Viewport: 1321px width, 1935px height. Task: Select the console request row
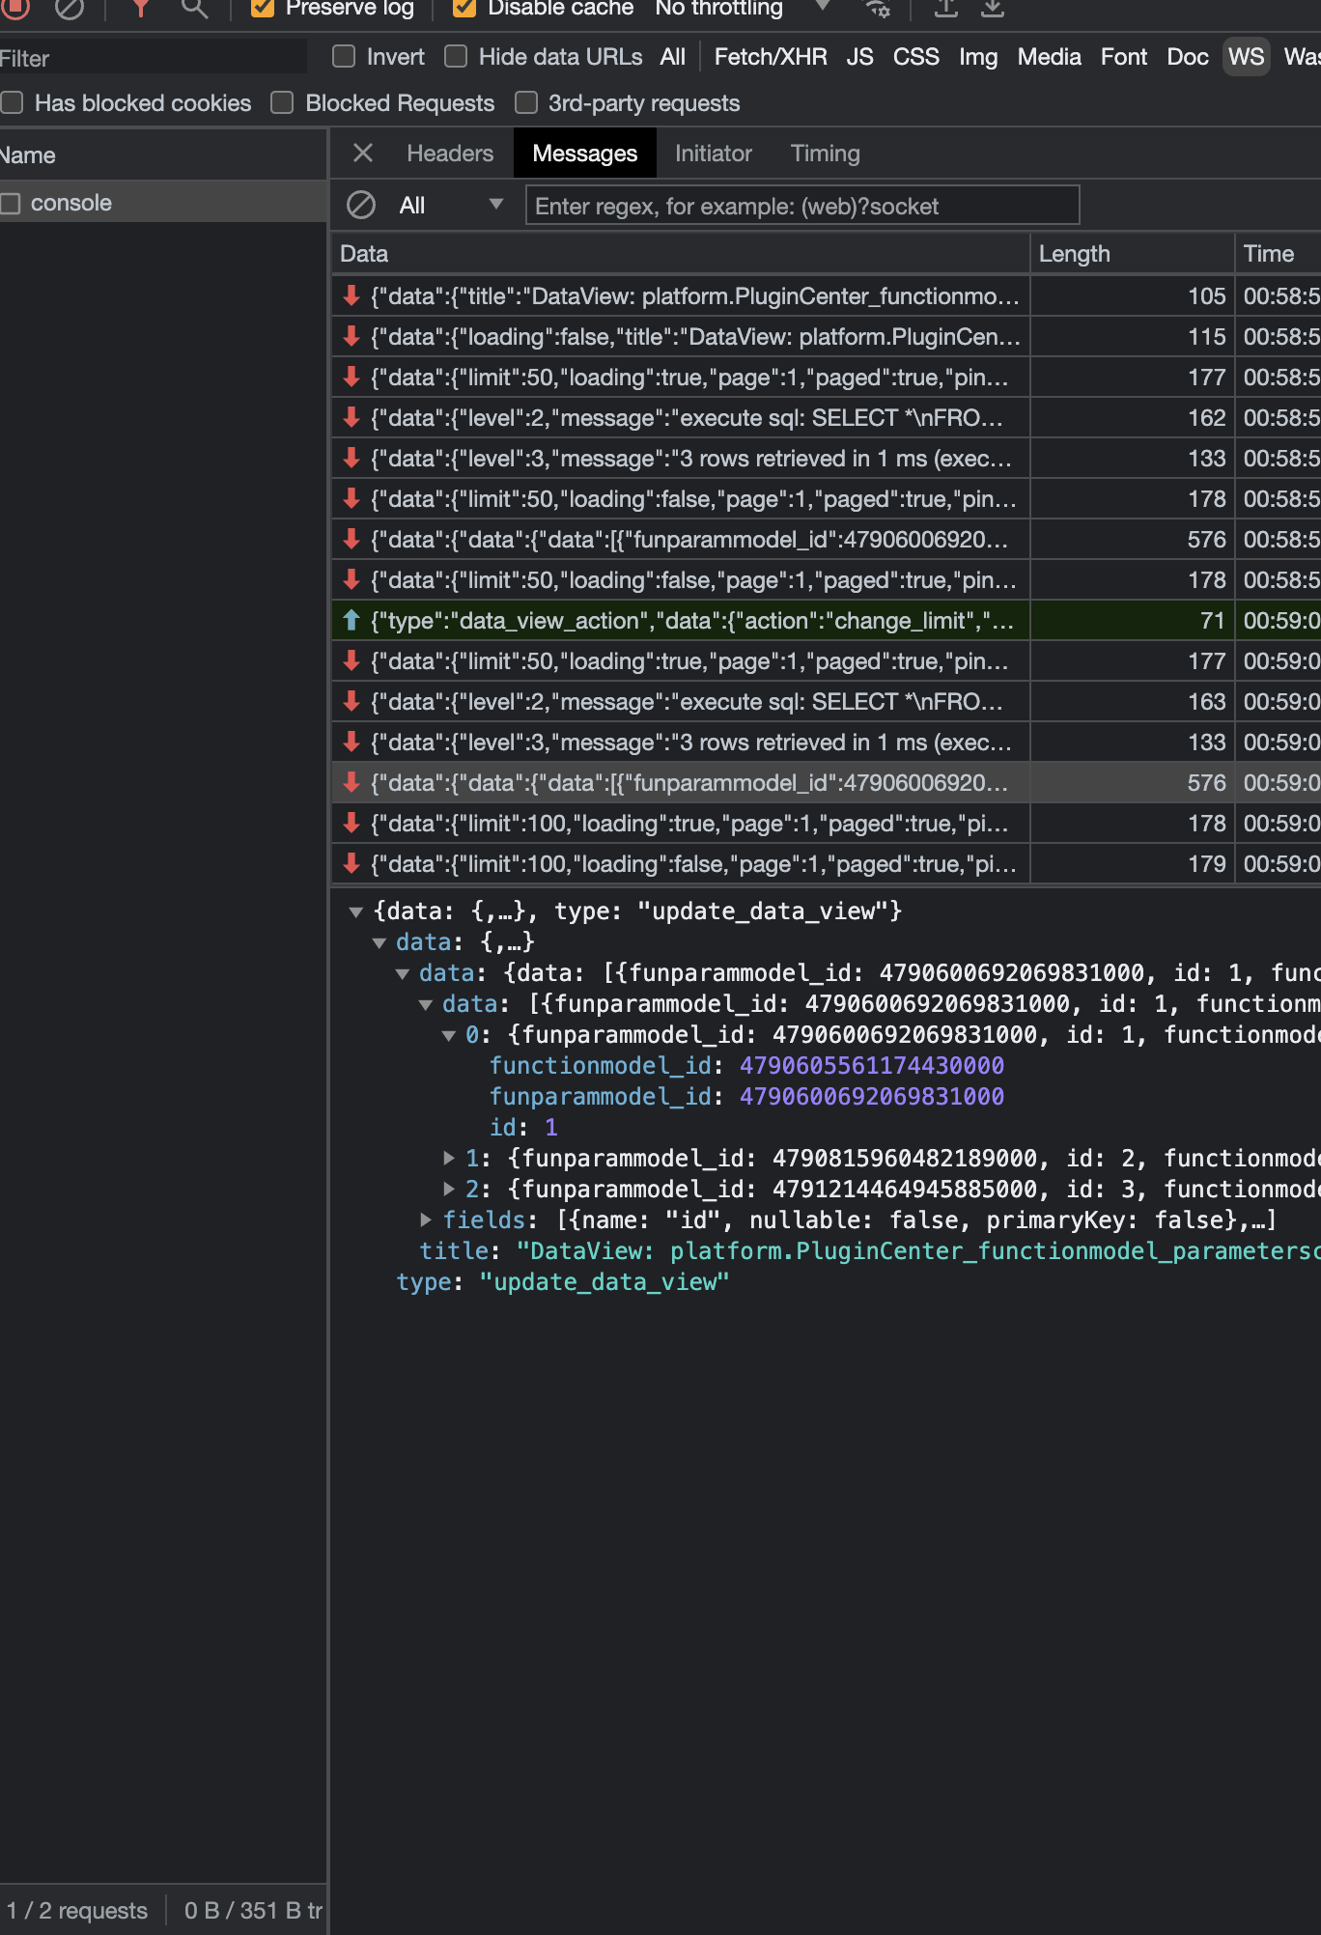(x=163, y=203)
